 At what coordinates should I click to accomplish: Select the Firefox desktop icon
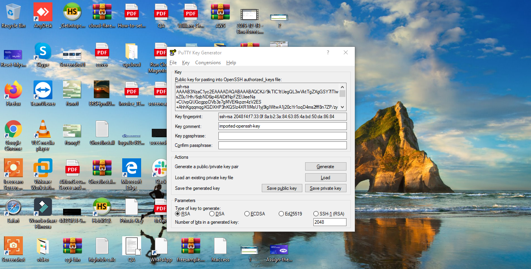13,91
